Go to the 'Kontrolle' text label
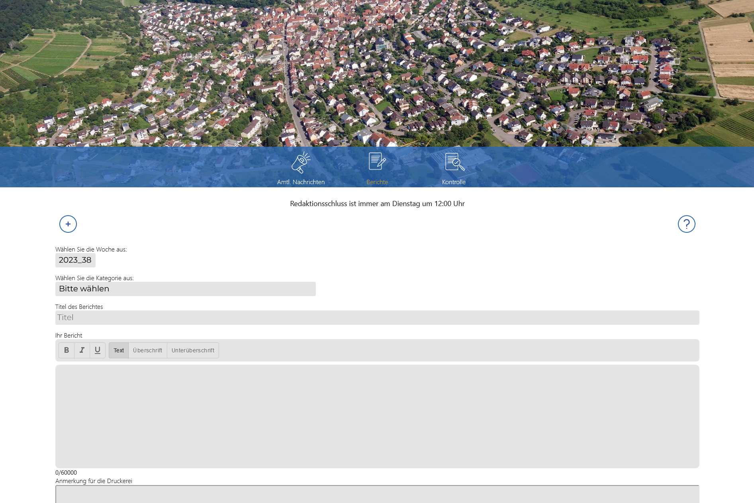This screenshot has height=503, width=754. click(454, 182)
